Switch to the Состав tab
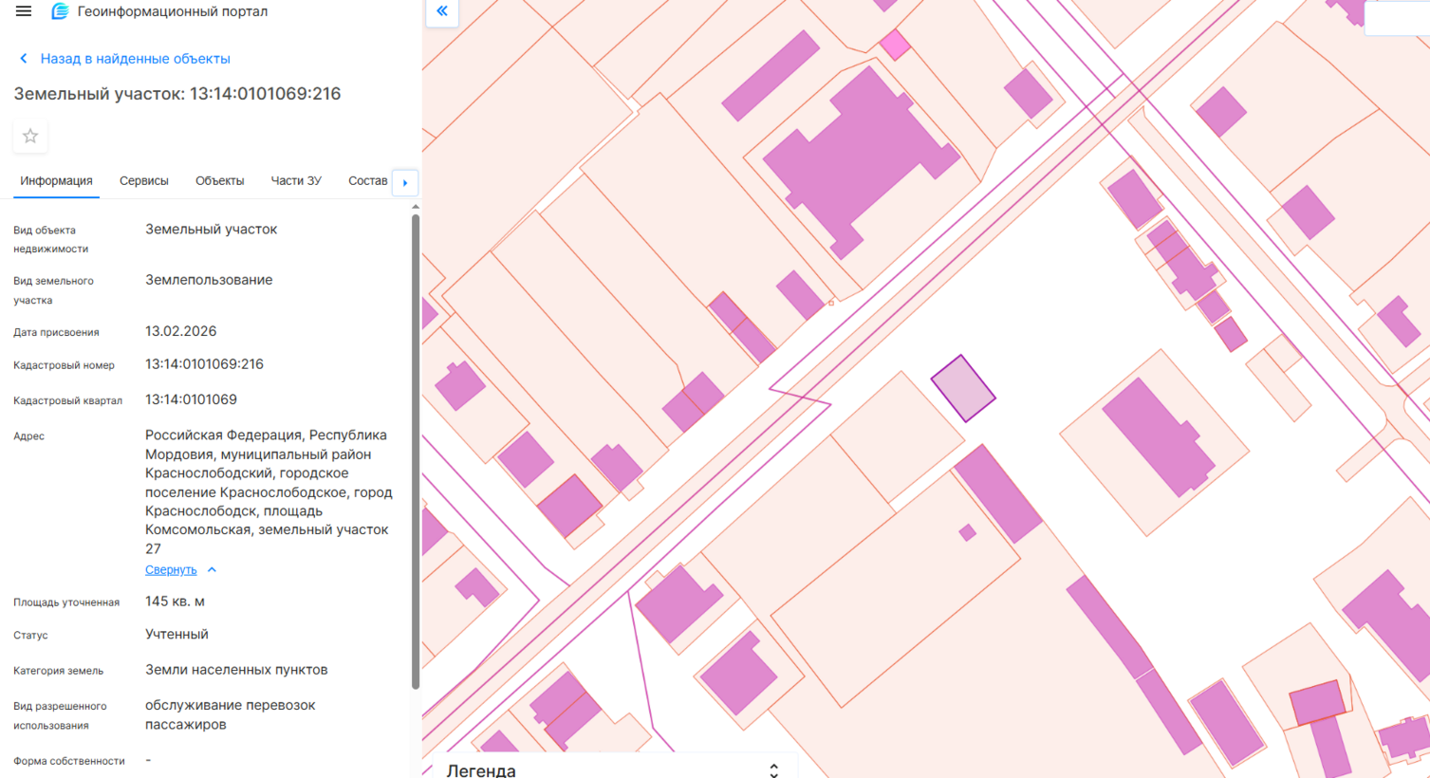 pyautogui.click(x=367, y=180)
